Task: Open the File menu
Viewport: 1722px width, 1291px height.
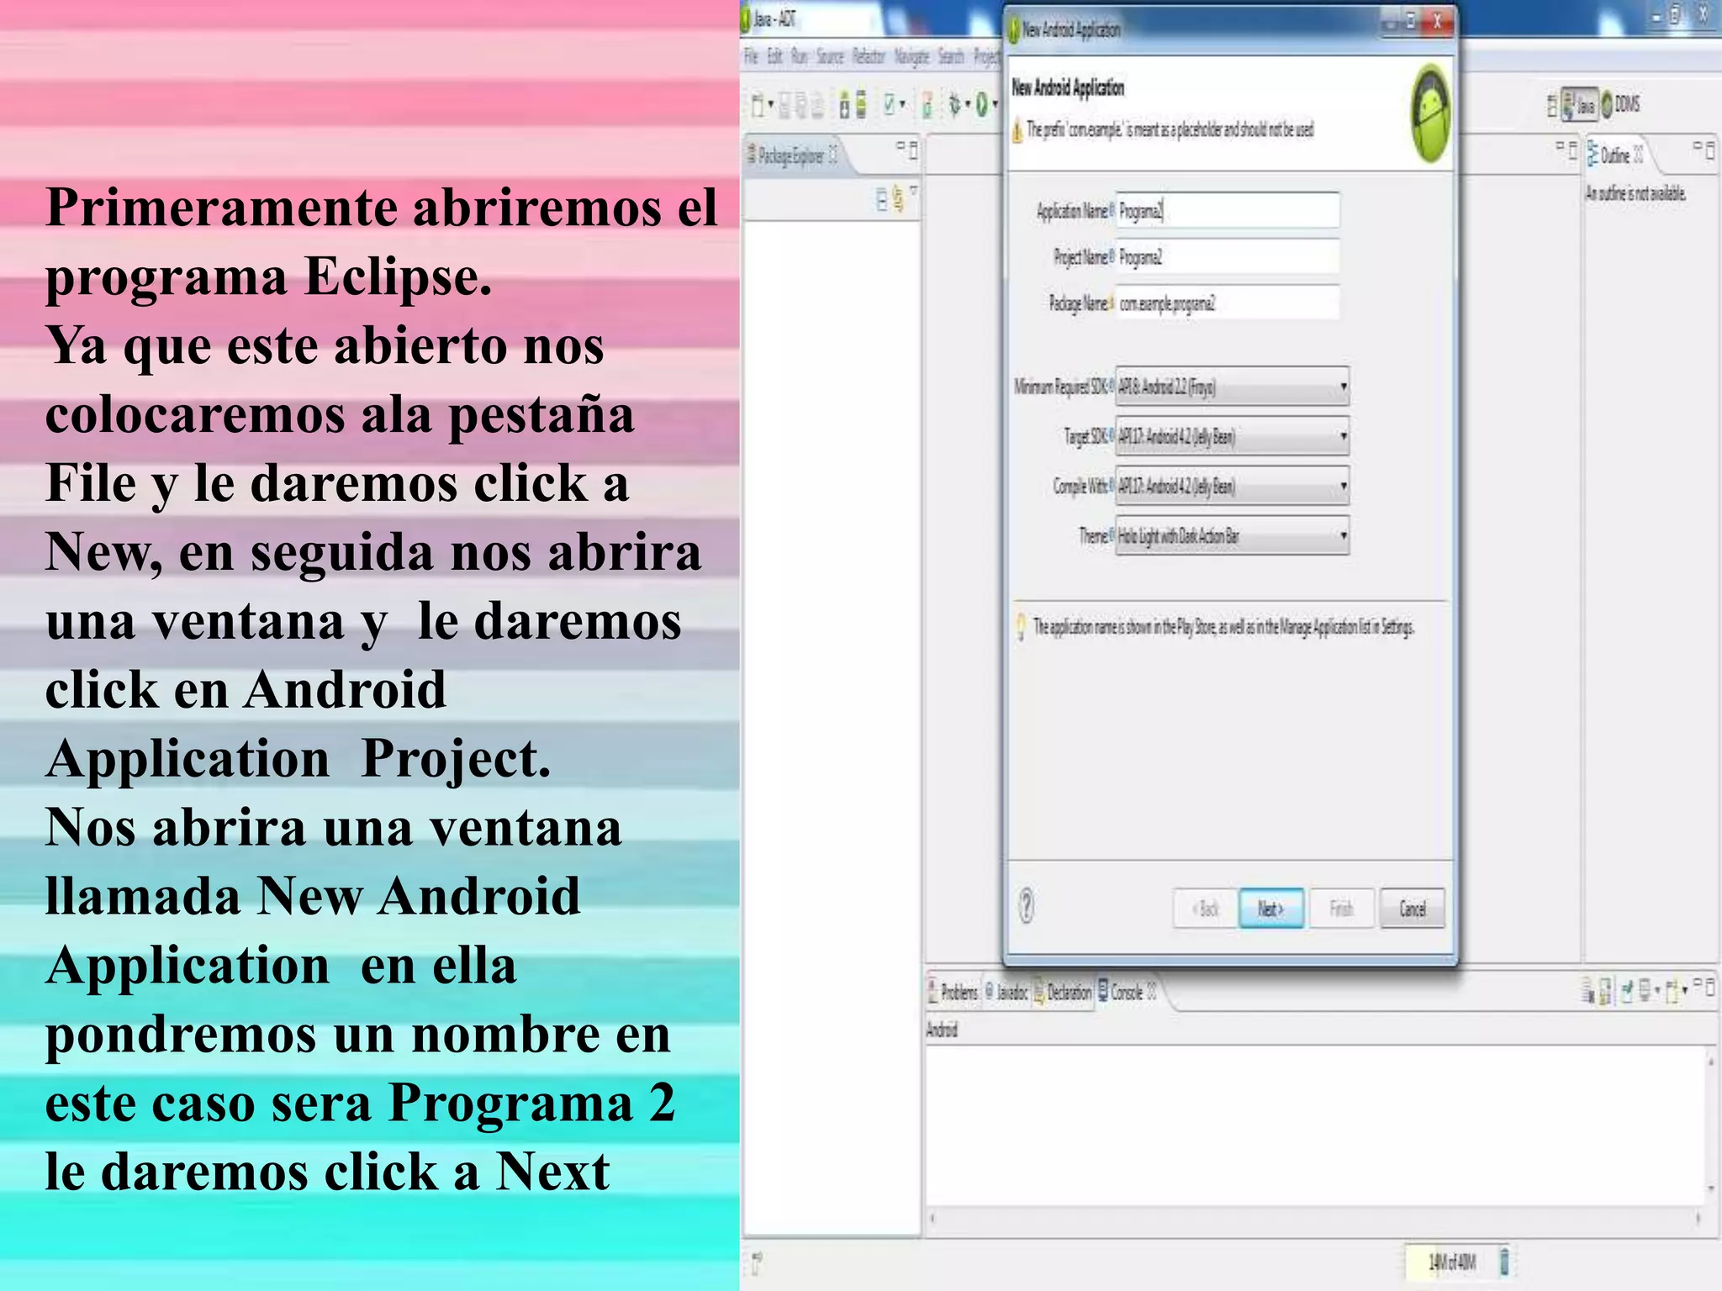Action: pos(751,56)
